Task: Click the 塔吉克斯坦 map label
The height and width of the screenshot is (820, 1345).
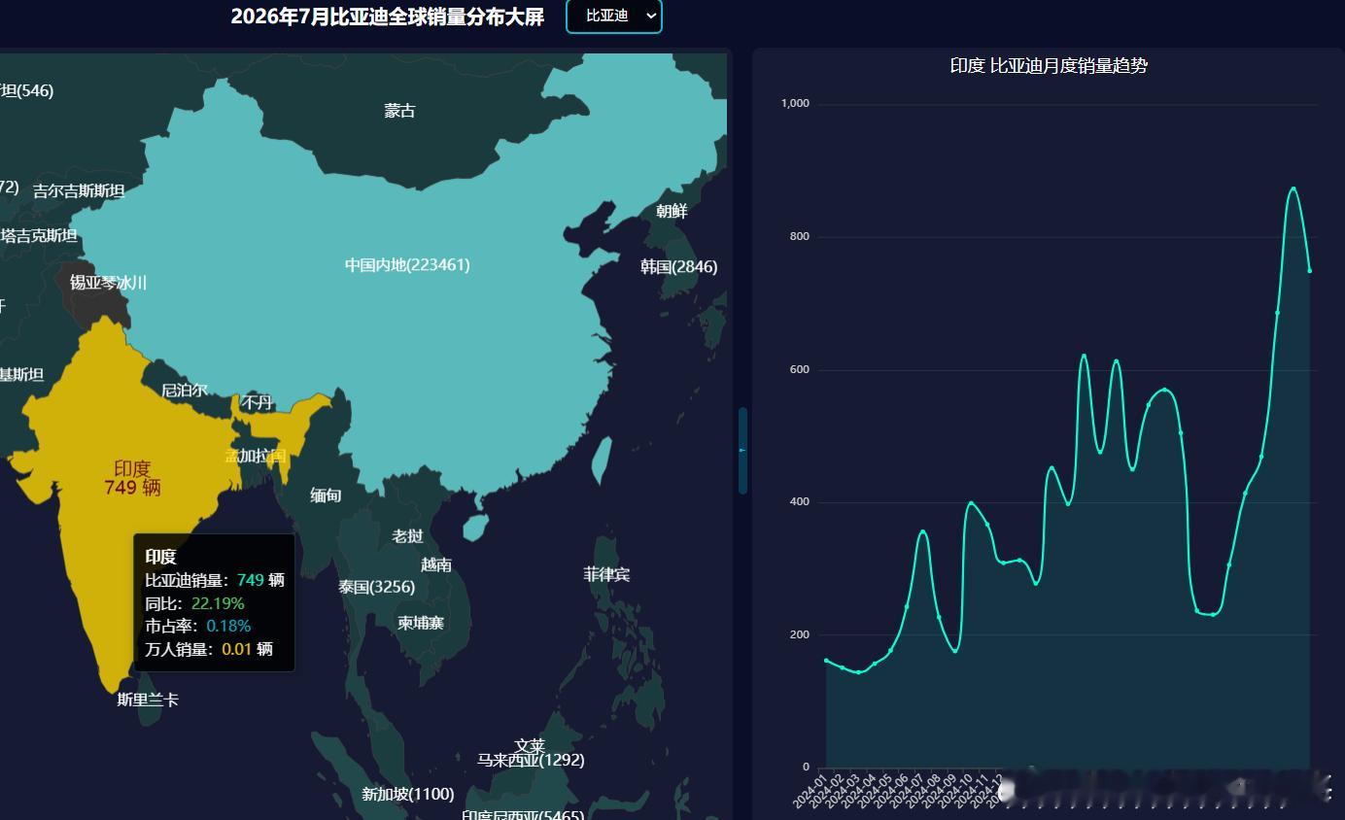Action: click(39, 235)
